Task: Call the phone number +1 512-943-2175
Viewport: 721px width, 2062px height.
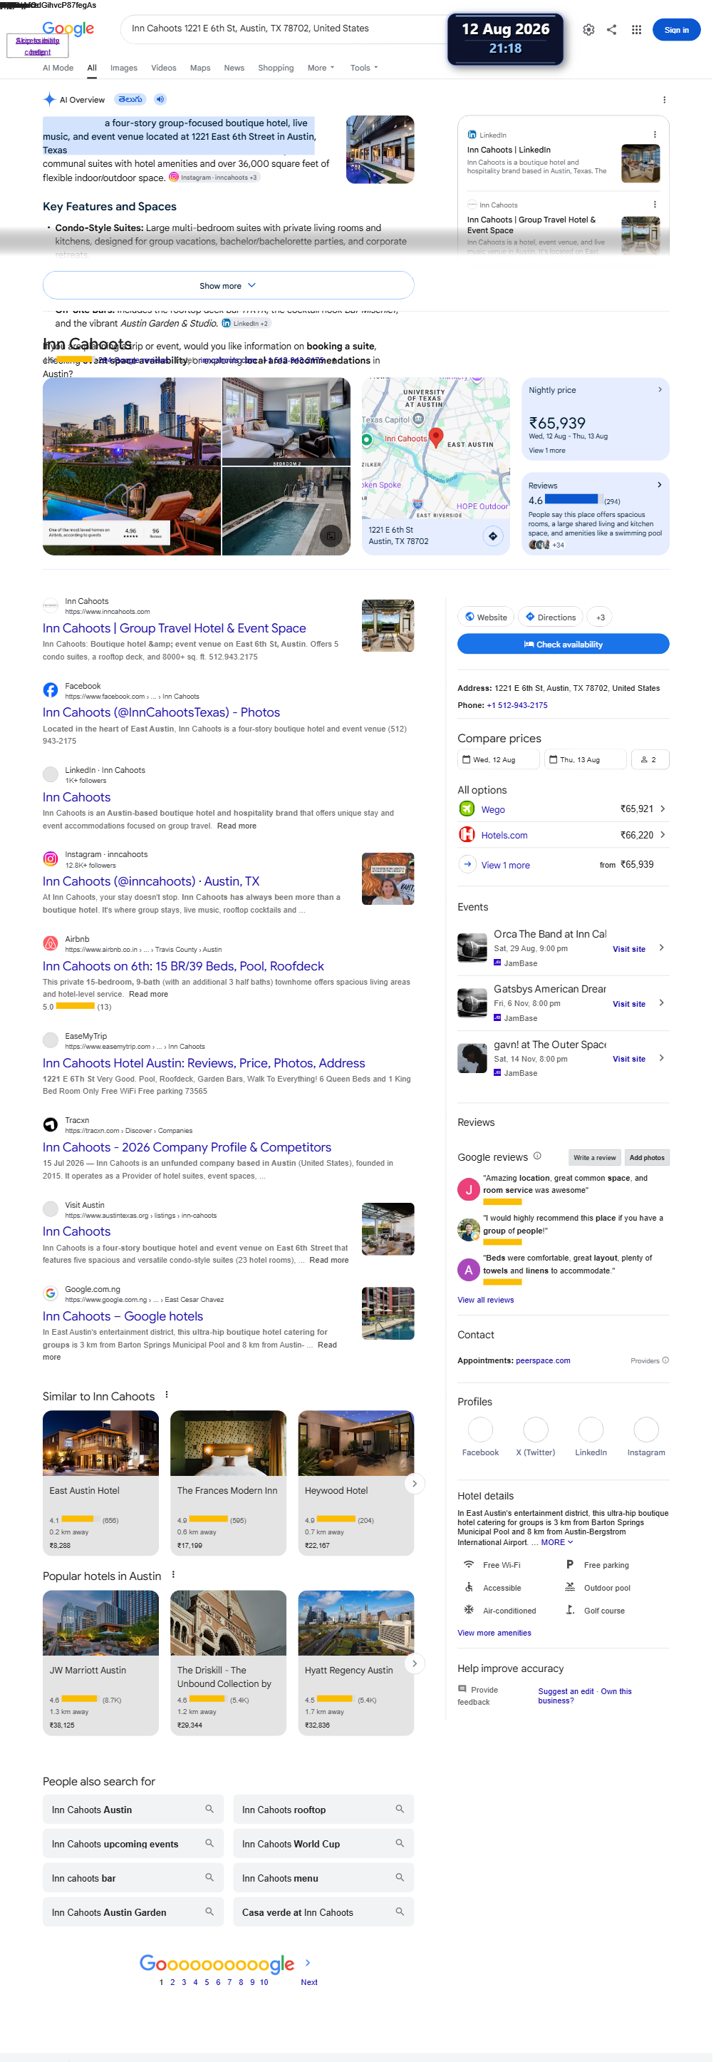Action: click(x=517, y=704)
